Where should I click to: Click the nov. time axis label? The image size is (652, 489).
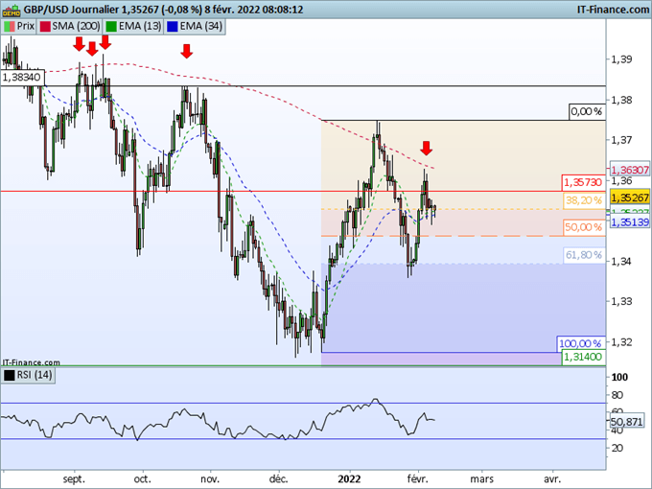[210, 479]
